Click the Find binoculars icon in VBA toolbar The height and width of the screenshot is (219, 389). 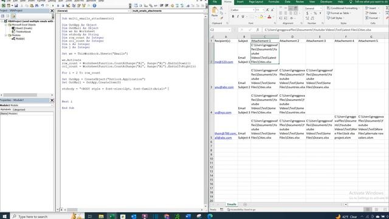pos(36,5)
